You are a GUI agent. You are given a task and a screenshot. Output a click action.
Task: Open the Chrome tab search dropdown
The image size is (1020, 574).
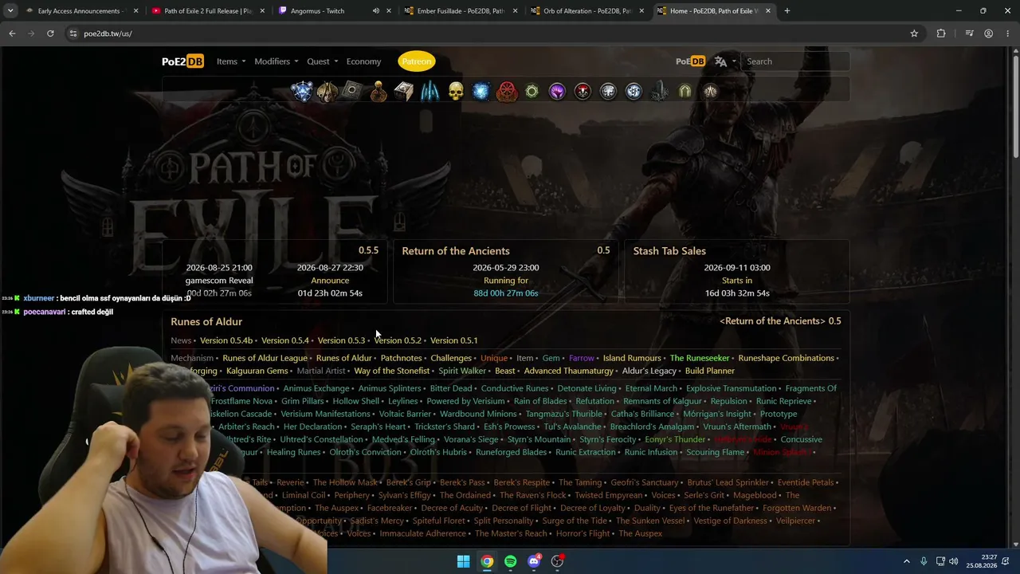pos(10,11)
